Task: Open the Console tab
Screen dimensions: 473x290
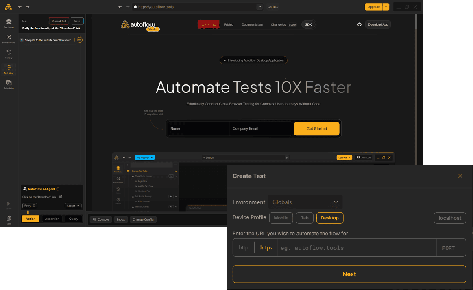Action: [101, 219]
